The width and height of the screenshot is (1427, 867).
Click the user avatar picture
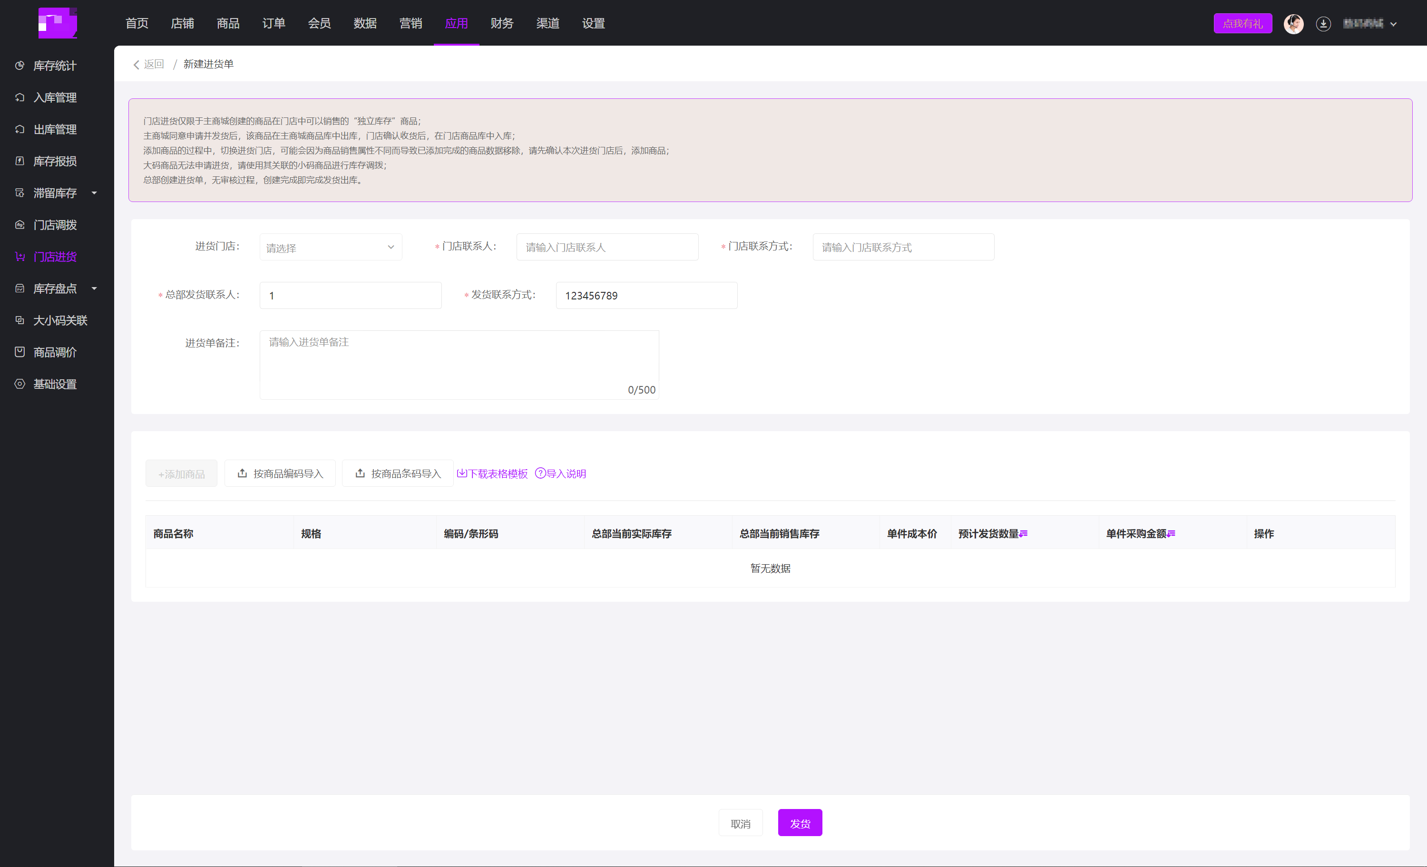coord(1293,24)
